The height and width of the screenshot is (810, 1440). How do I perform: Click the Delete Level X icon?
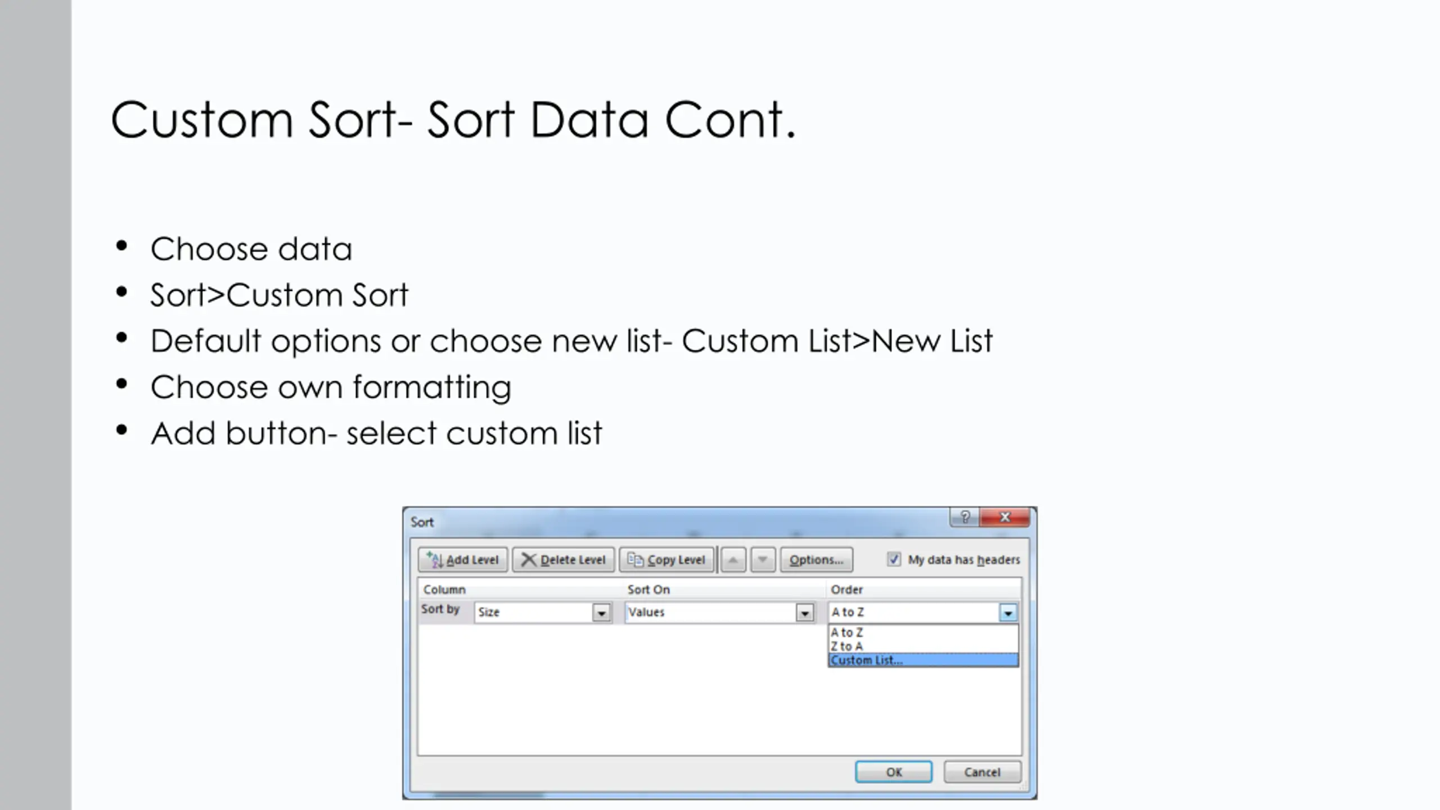pyautogui.click(x=528, y=559)
